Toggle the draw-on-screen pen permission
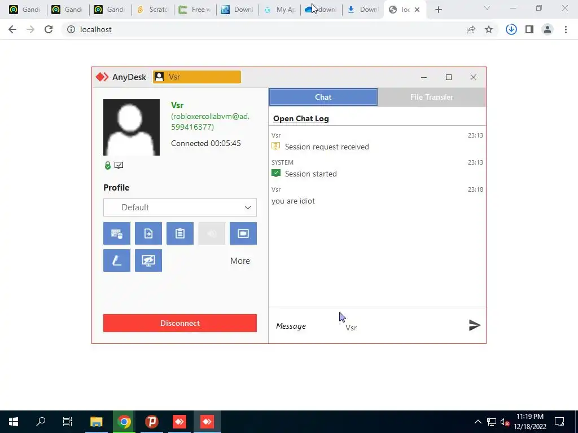 pos(116,260)
